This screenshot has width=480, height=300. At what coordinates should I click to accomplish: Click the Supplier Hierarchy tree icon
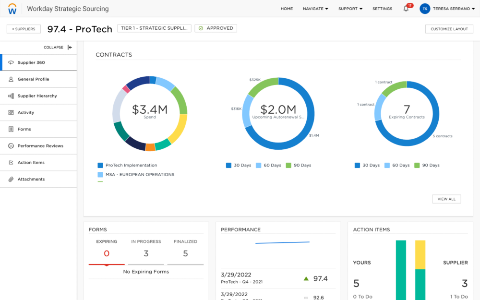pyautogui.click(x=11, y=96)
